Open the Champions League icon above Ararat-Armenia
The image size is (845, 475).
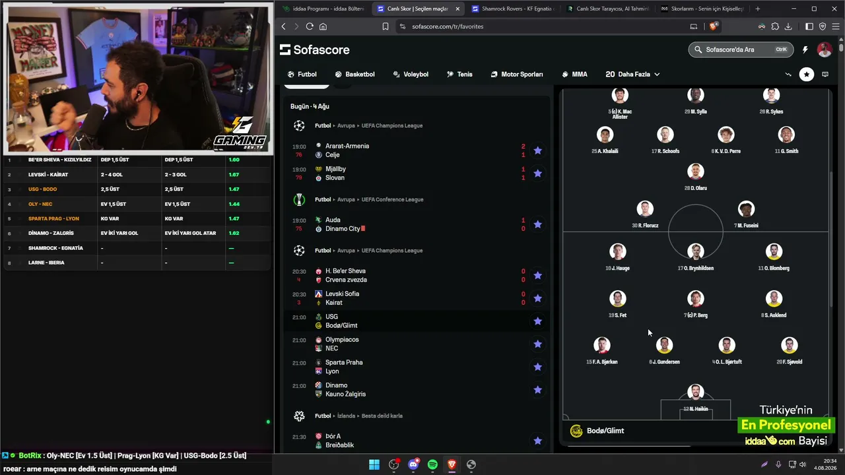click(x=299, y=125)
